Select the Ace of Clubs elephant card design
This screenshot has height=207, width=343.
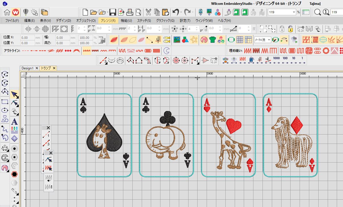point(166,135)
